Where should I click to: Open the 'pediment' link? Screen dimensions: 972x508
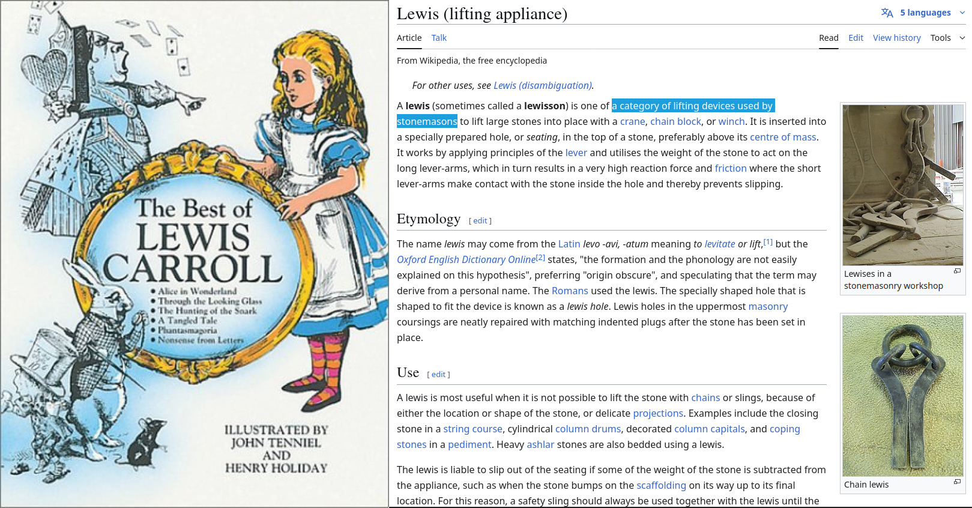(x=469, y=444)
